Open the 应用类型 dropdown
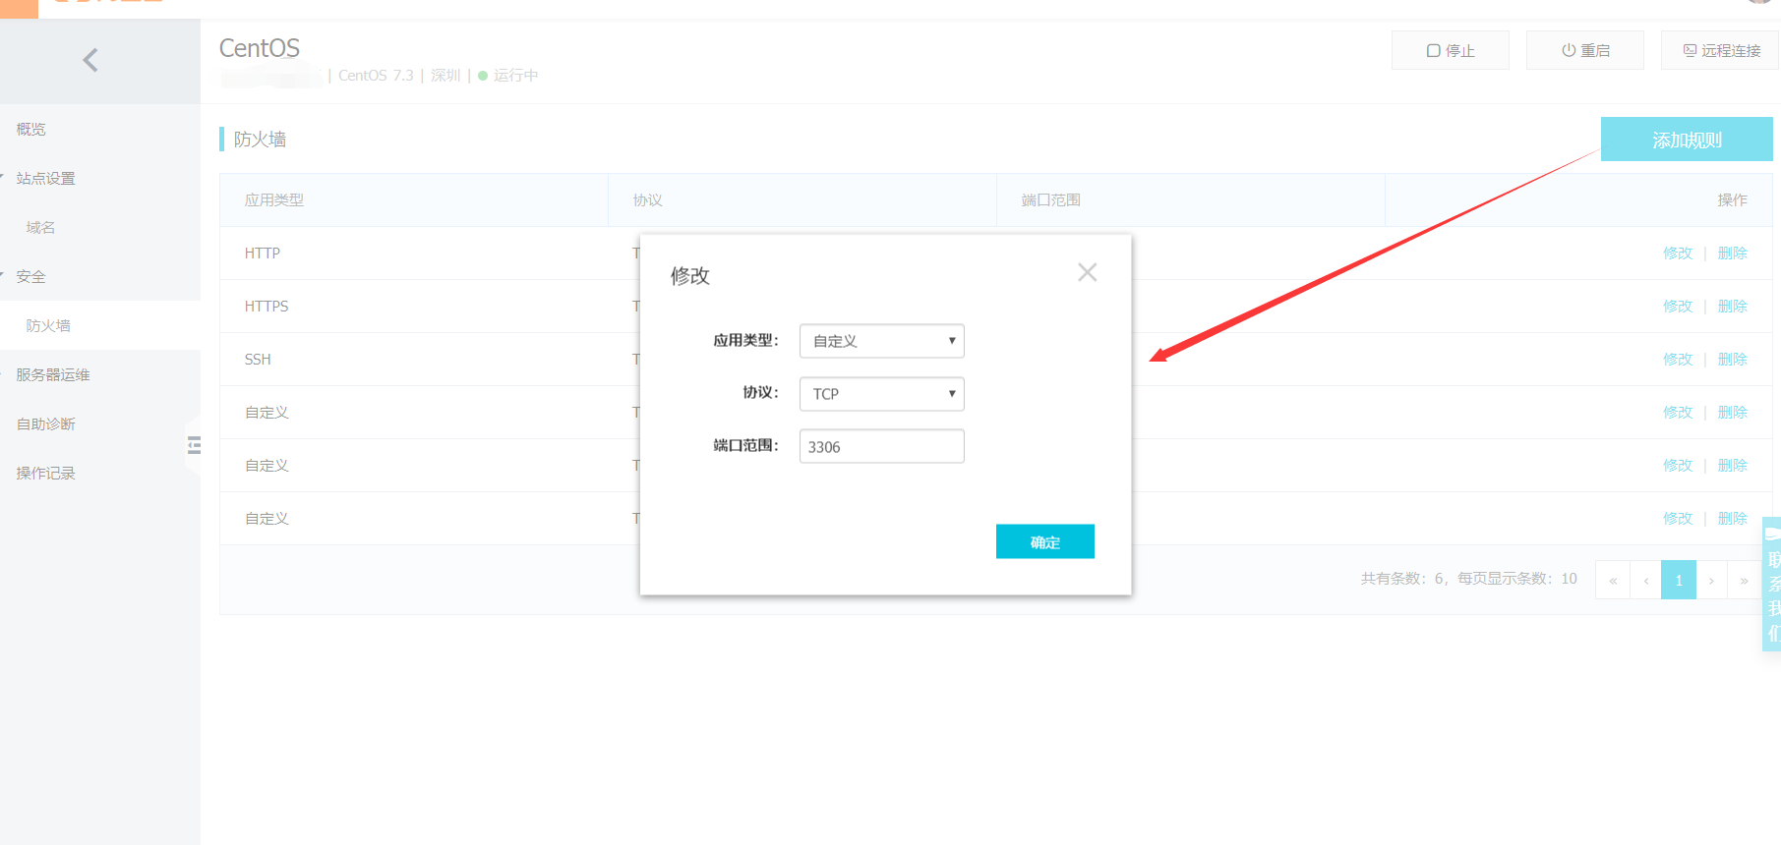 point(882,341)
